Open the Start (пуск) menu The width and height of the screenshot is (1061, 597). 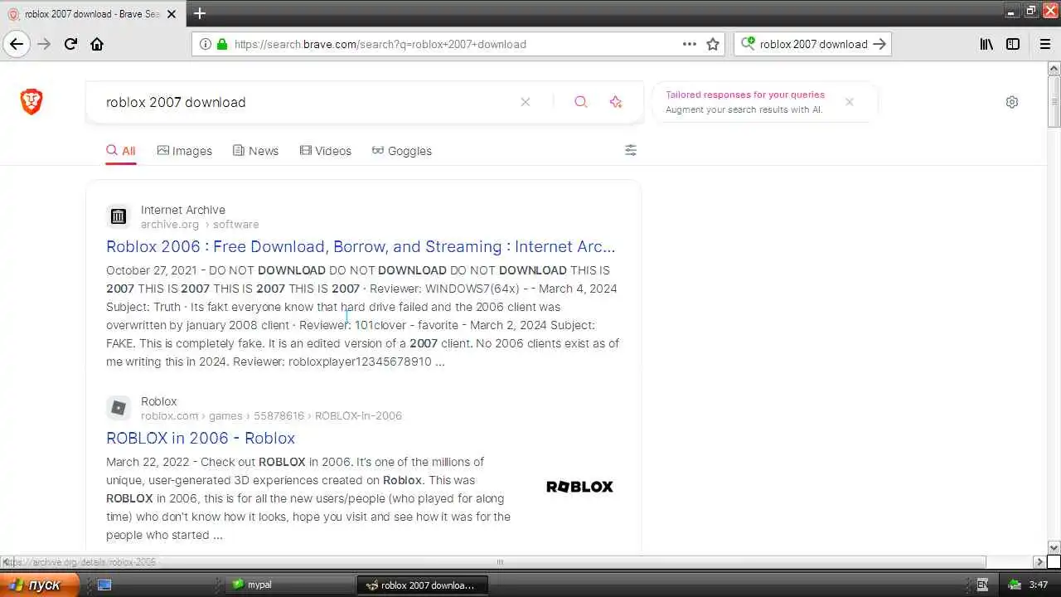click(x=40, y=585)
